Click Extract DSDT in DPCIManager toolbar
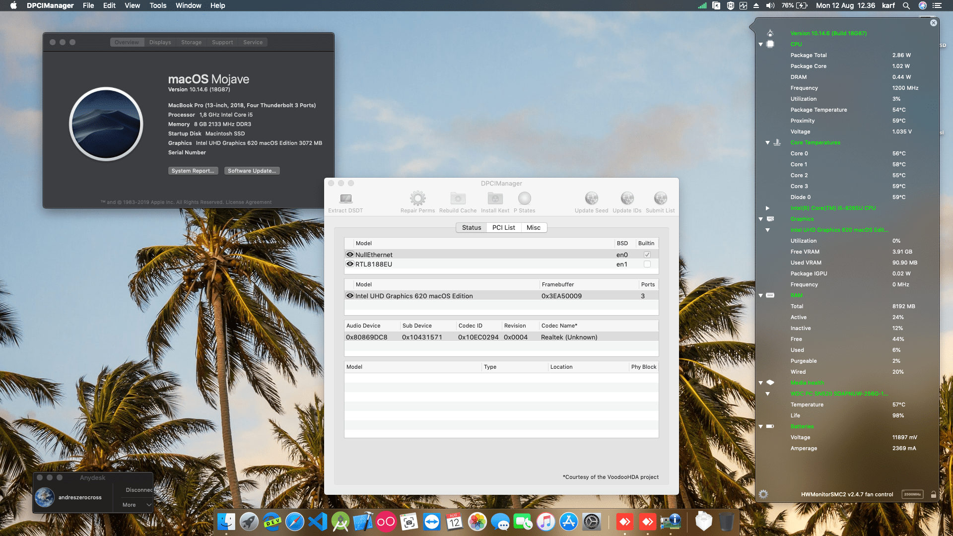The height and width of the screenshot is (536, 953). (x=345, y=202)
